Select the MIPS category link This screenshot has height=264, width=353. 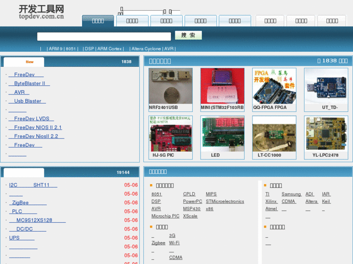(211, 194)
